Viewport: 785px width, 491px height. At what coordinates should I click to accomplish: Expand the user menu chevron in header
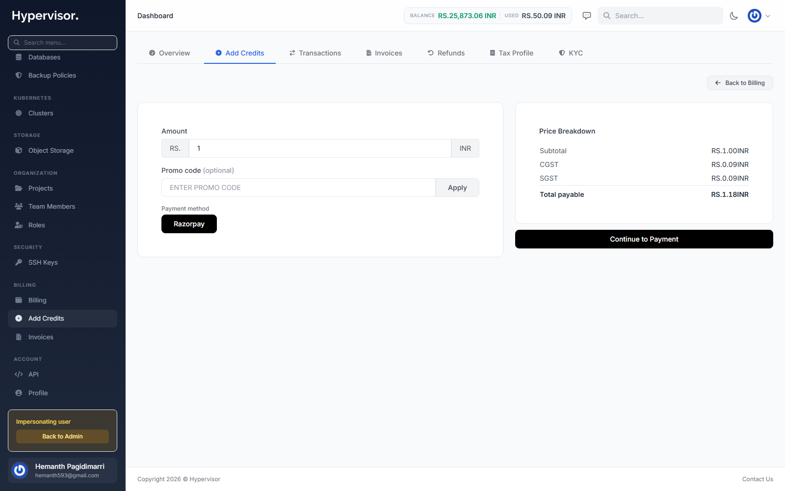tap(768, 16)
